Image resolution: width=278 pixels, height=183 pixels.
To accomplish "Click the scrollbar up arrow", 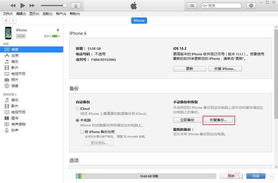I will point(276,27).
